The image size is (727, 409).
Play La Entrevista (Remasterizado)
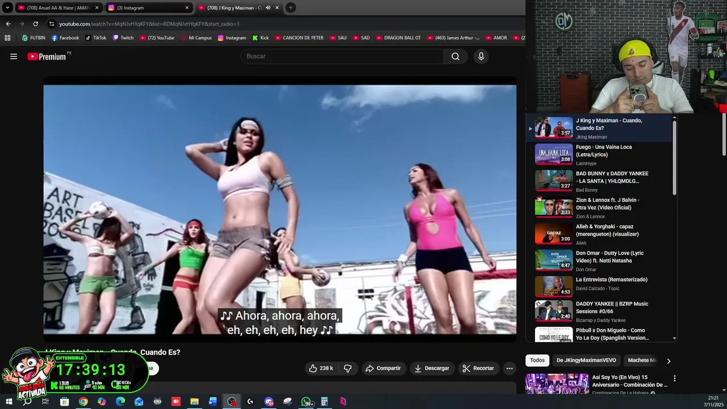pyautogui.click(x=599, y=287)
